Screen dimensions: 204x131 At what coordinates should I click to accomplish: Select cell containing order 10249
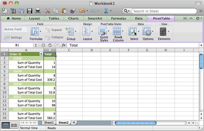click(26, 71)
